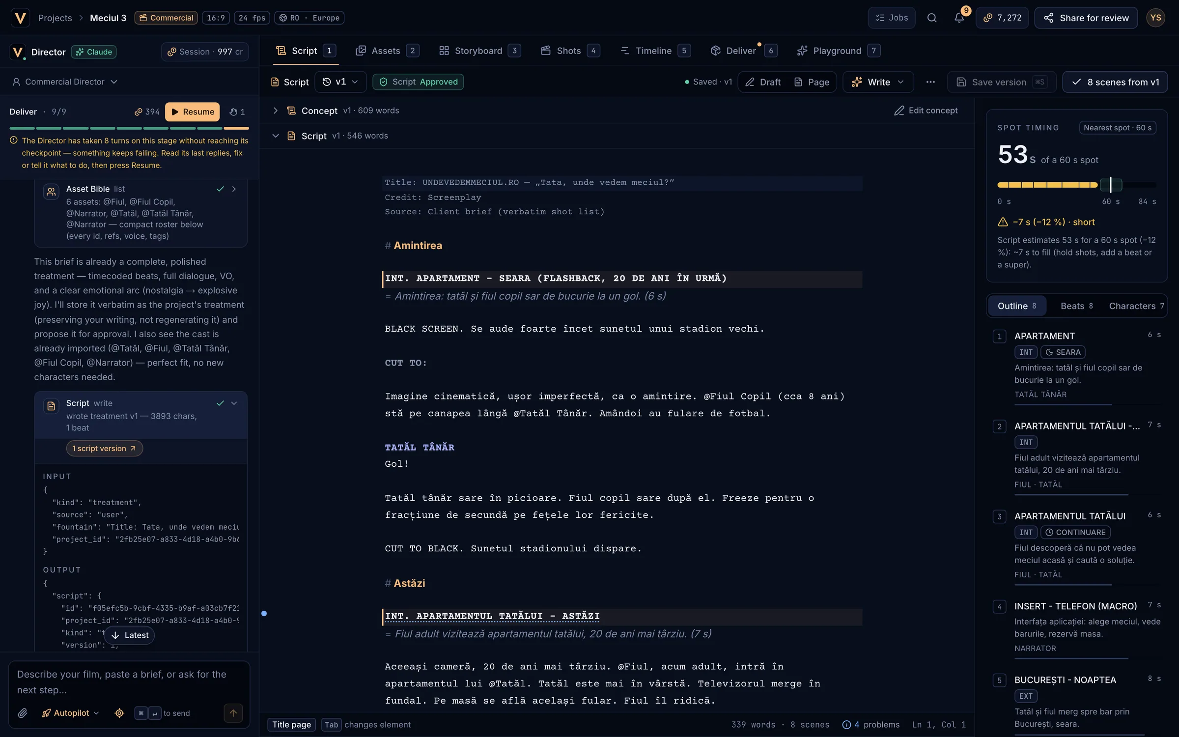Open the notifications bell icon
The image size is (1179, 737).
[959, 18]
